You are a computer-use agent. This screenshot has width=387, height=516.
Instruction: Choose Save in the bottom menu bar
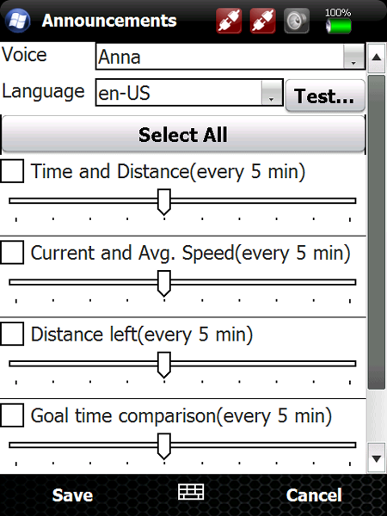coord(72,495)
